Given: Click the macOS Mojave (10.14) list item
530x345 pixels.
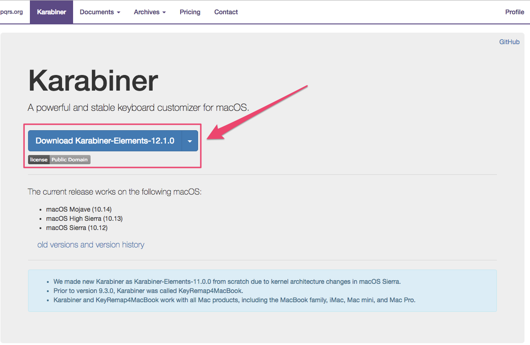Looking at the screenshot, I should [x=79, y=209].
